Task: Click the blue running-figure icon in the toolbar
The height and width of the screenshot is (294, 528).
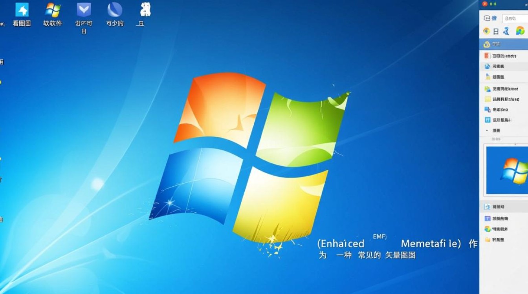Action: coord(506,31)
